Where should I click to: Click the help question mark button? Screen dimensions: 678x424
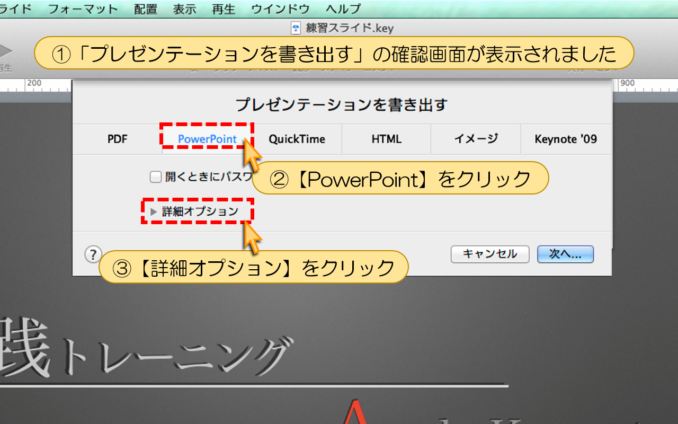click(93, 254)
